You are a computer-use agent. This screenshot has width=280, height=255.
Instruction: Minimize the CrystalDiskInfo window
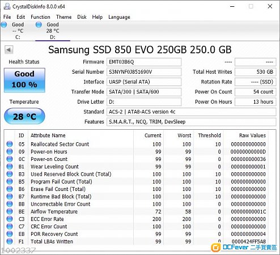tap(232, 6)
